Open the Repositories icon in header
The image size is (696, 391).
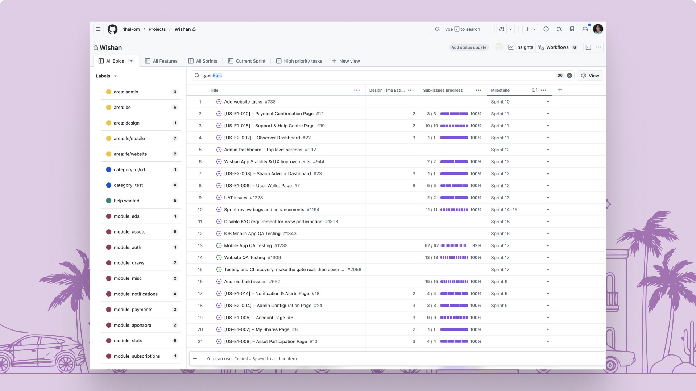[572, 29]
